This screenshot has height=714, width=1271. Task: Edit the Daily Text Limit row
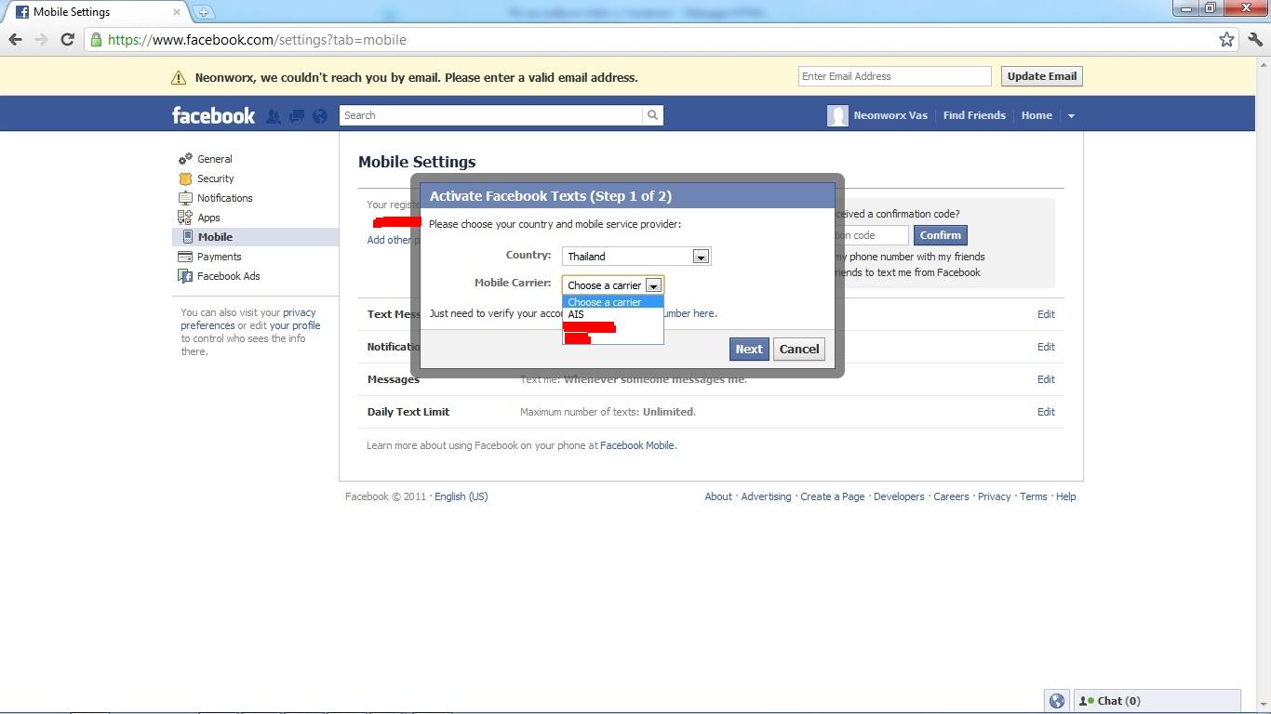[x=1046, y=412]
